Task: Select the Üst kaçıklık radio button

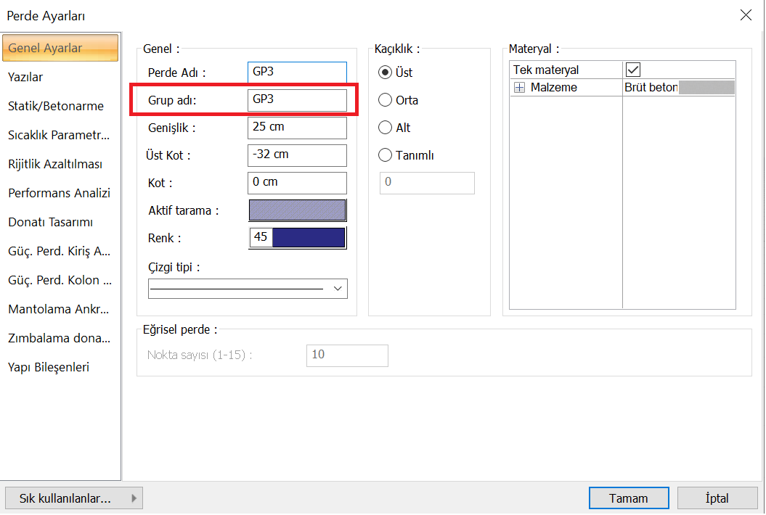Action: 385,73
